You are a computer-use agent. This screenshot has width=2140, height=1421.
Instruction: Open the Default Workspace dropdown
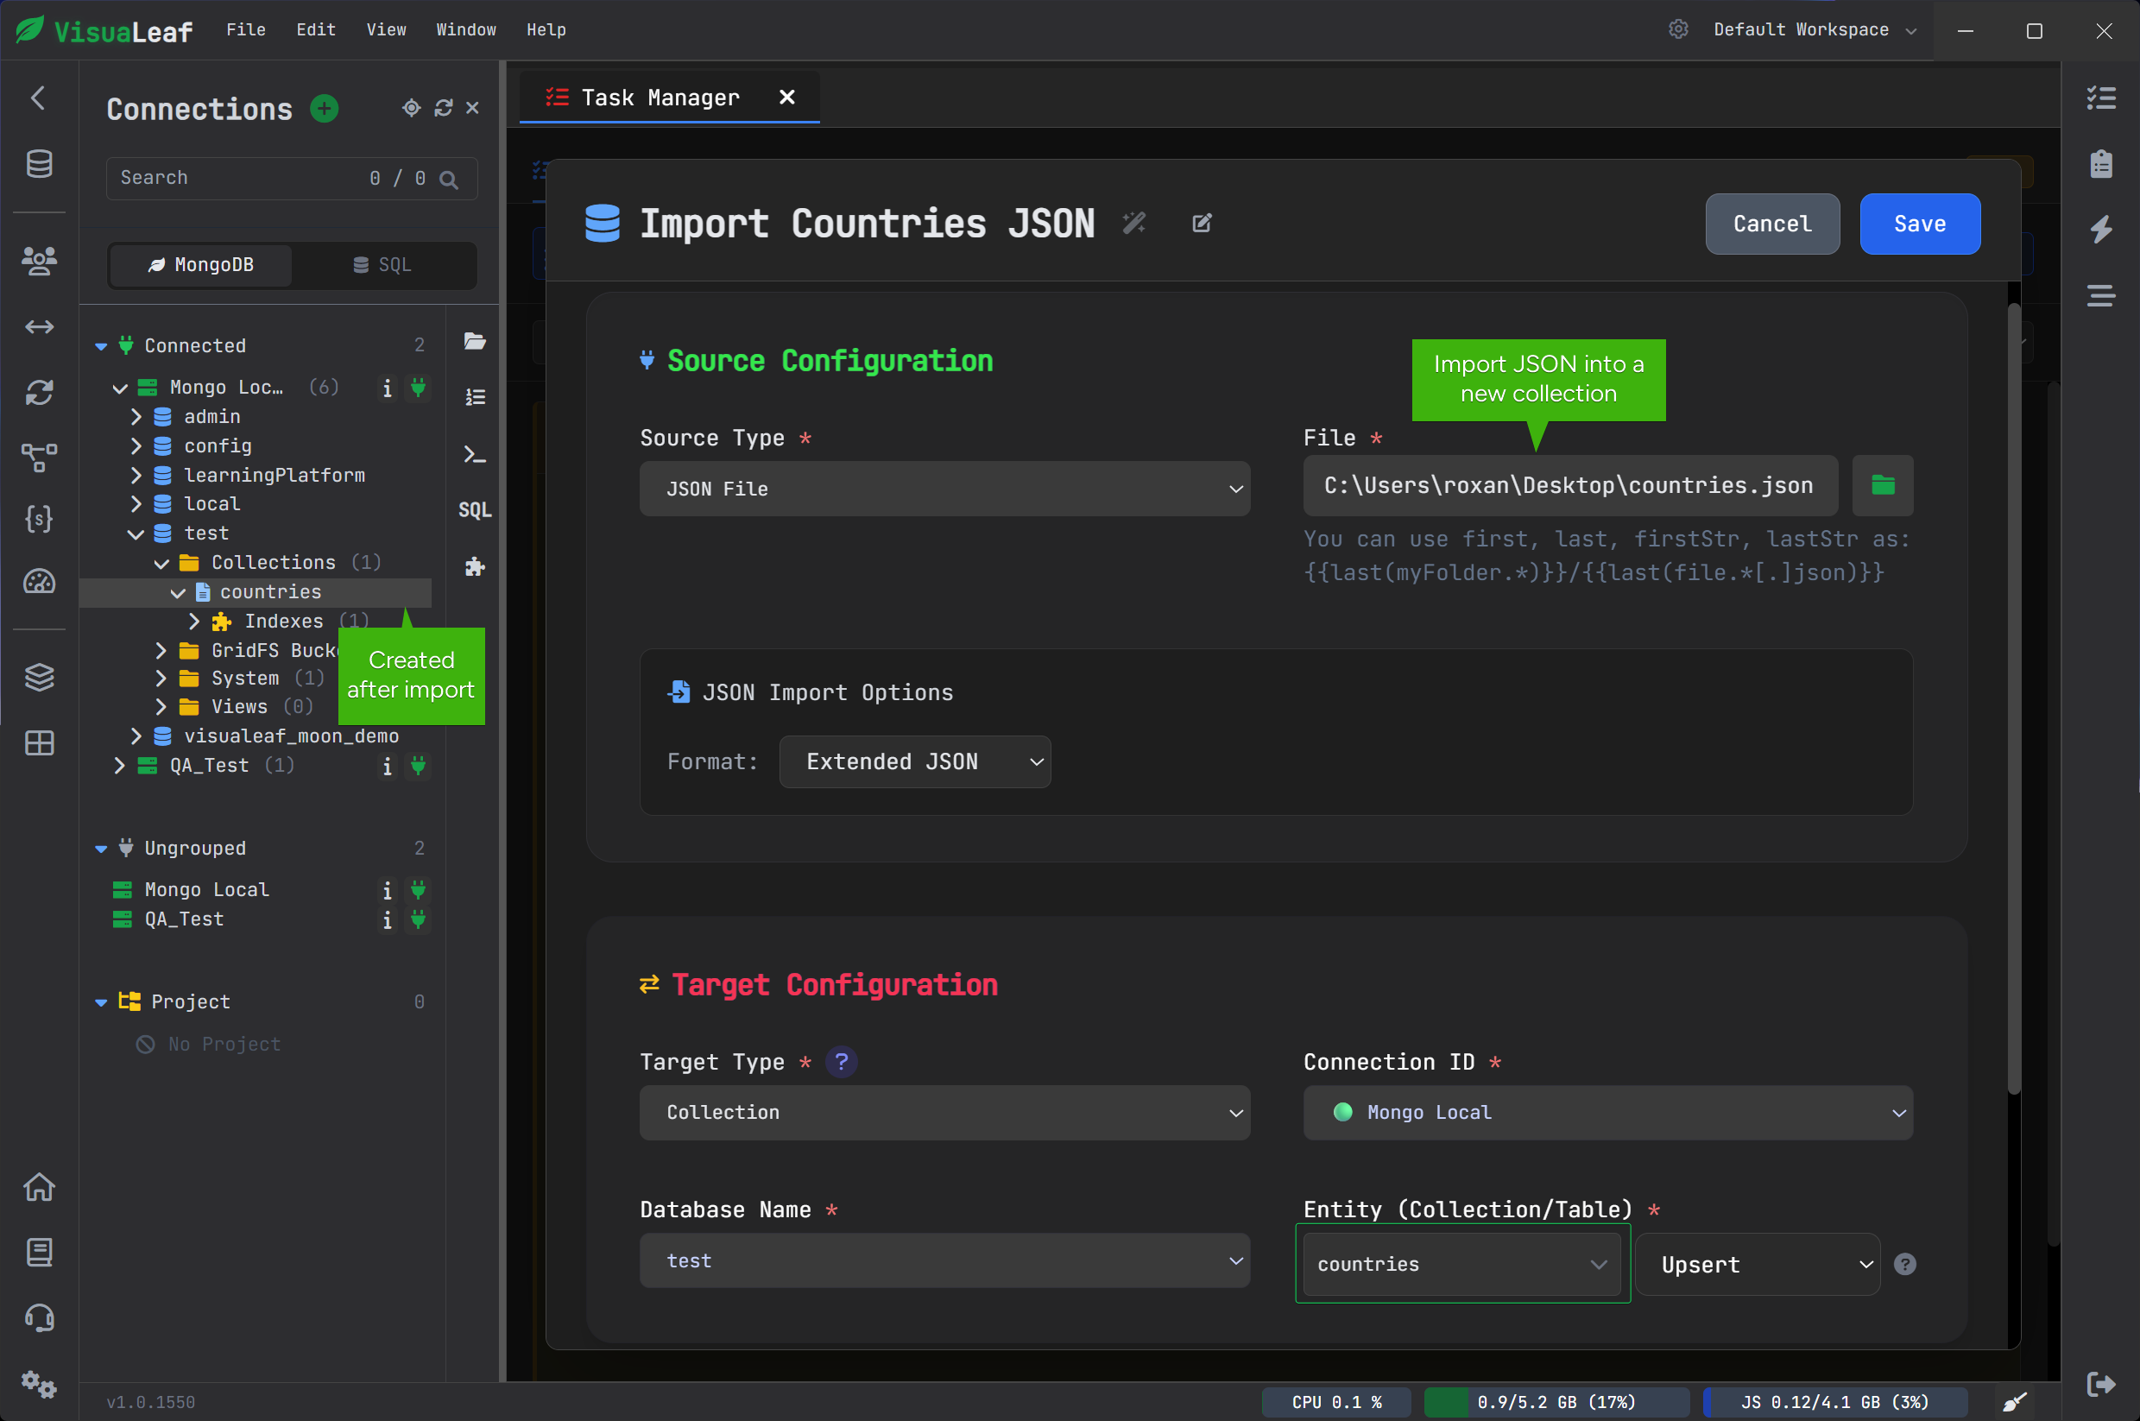pos(1815,30)
